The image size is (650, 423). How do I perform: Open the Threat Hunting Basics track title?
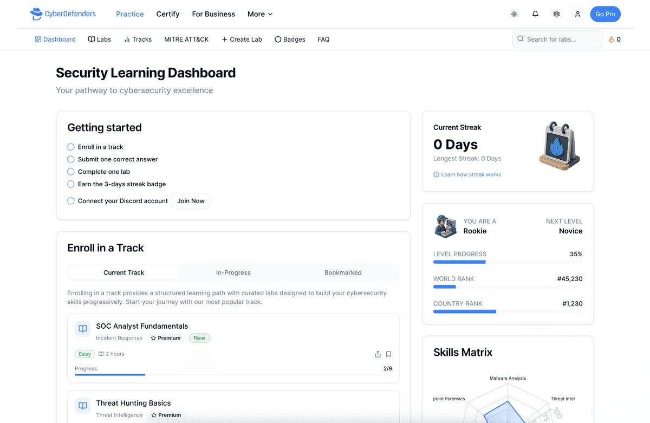[133, 403]
